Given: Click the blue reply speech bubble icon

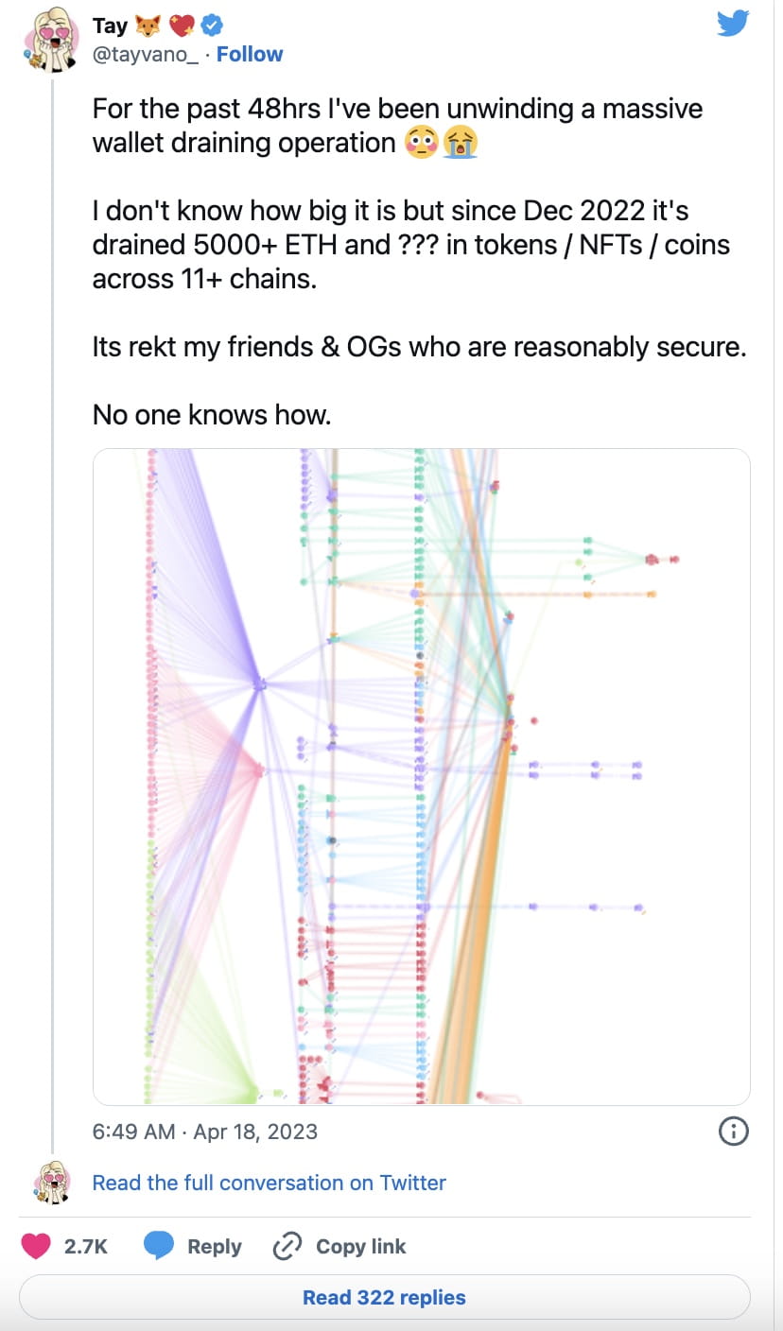Looking at the screenshot, I should point(159,1246).
